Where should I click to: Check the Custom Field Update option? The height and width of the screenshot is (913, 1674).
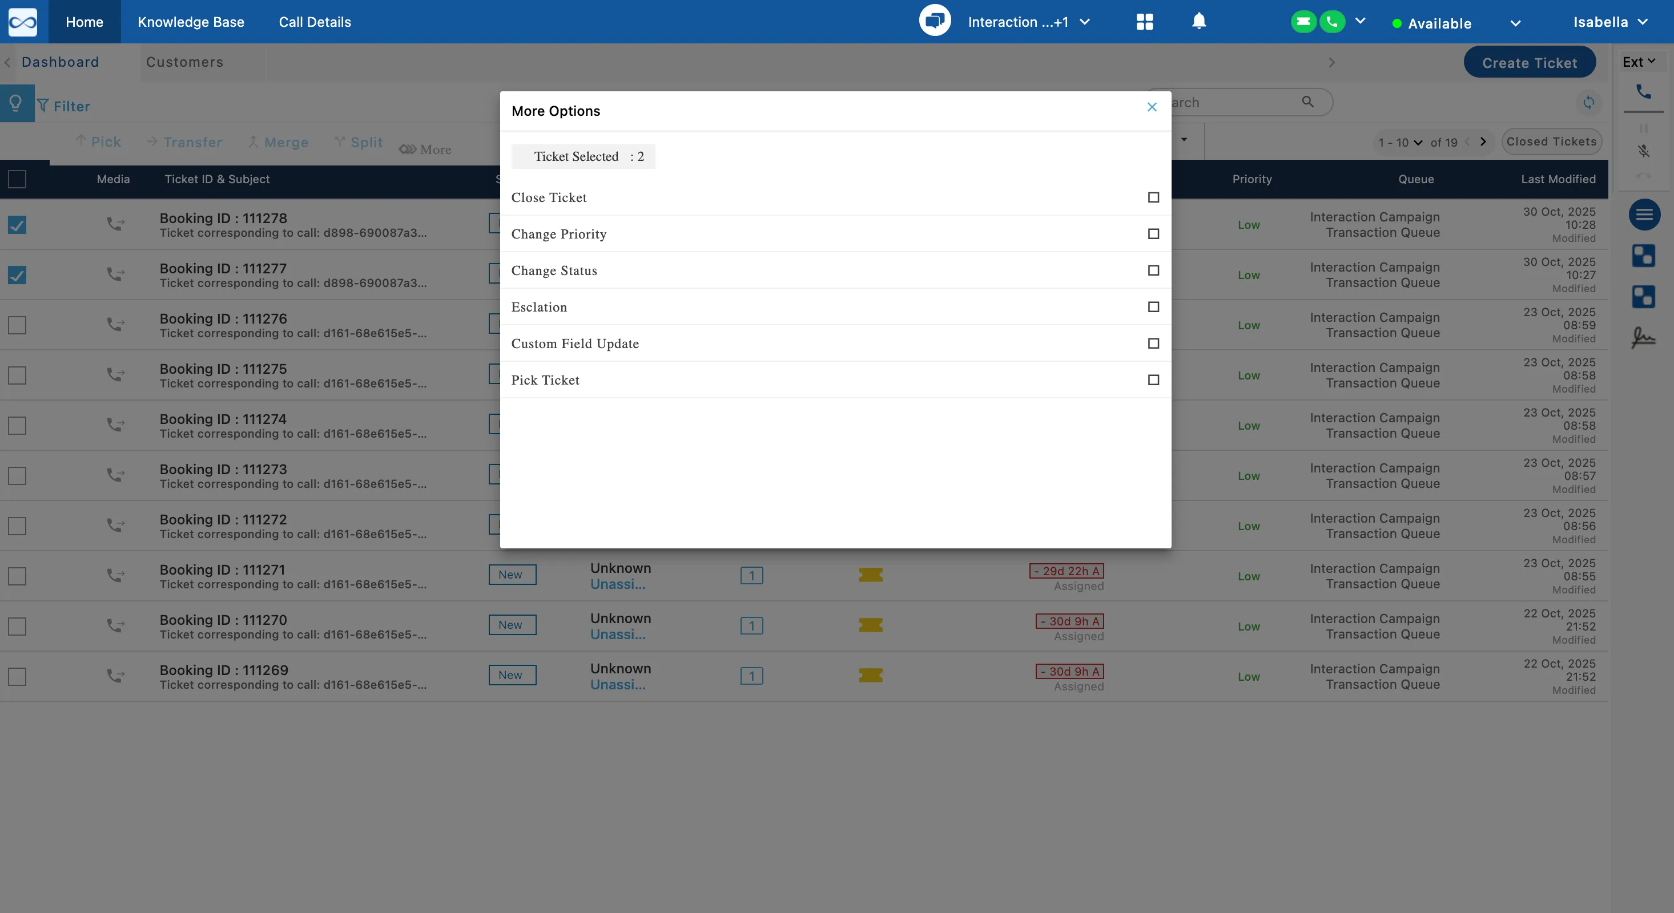coord(1153,344)
